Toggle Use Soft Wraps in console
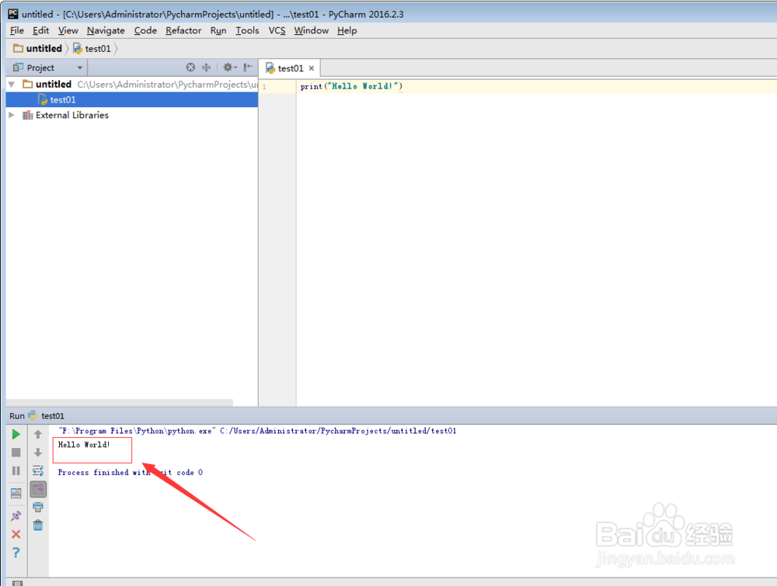This screenshot has width=777, height=586. point(37,470)
